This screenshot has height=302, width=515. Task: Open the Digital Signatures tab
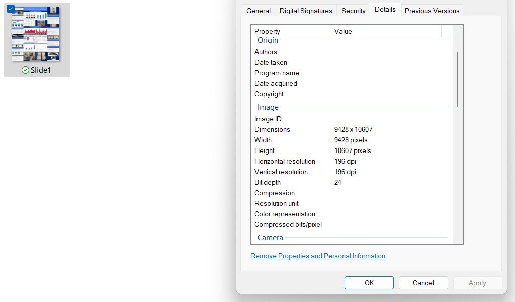(x=305, y=10)
